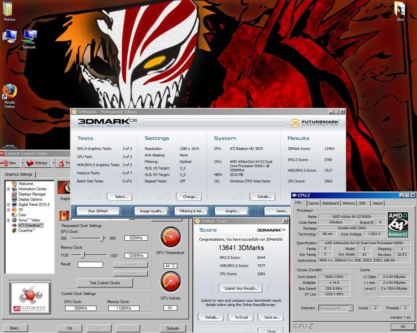The height and width of the screenshot is (333, 417).
Task: Expand the 3D tree node
Action: (8, 210)
